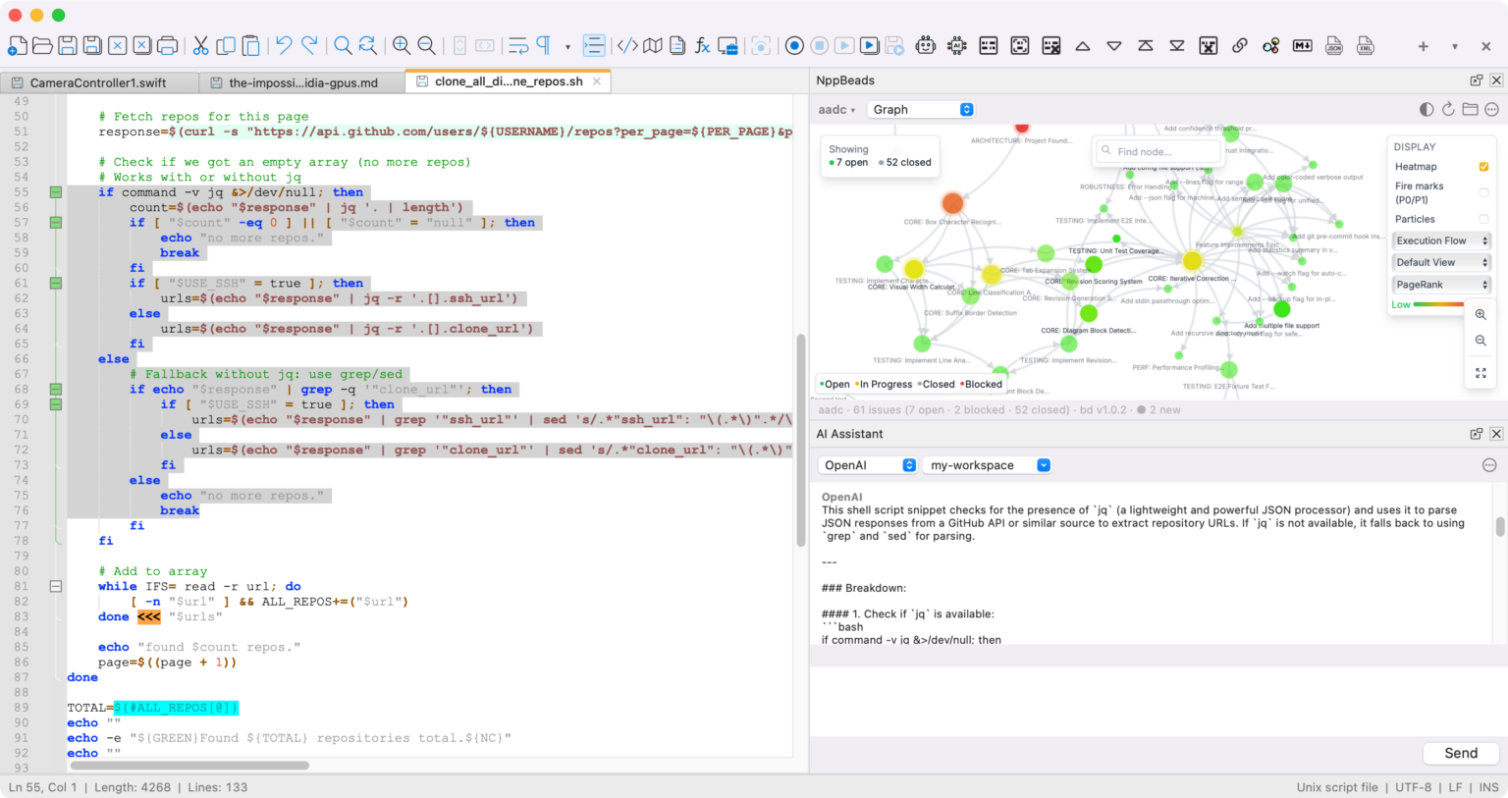This screenshot has width=1508, height=798.
Task: Click the AI chip icon in the toolbar
Action: [956, 45]
